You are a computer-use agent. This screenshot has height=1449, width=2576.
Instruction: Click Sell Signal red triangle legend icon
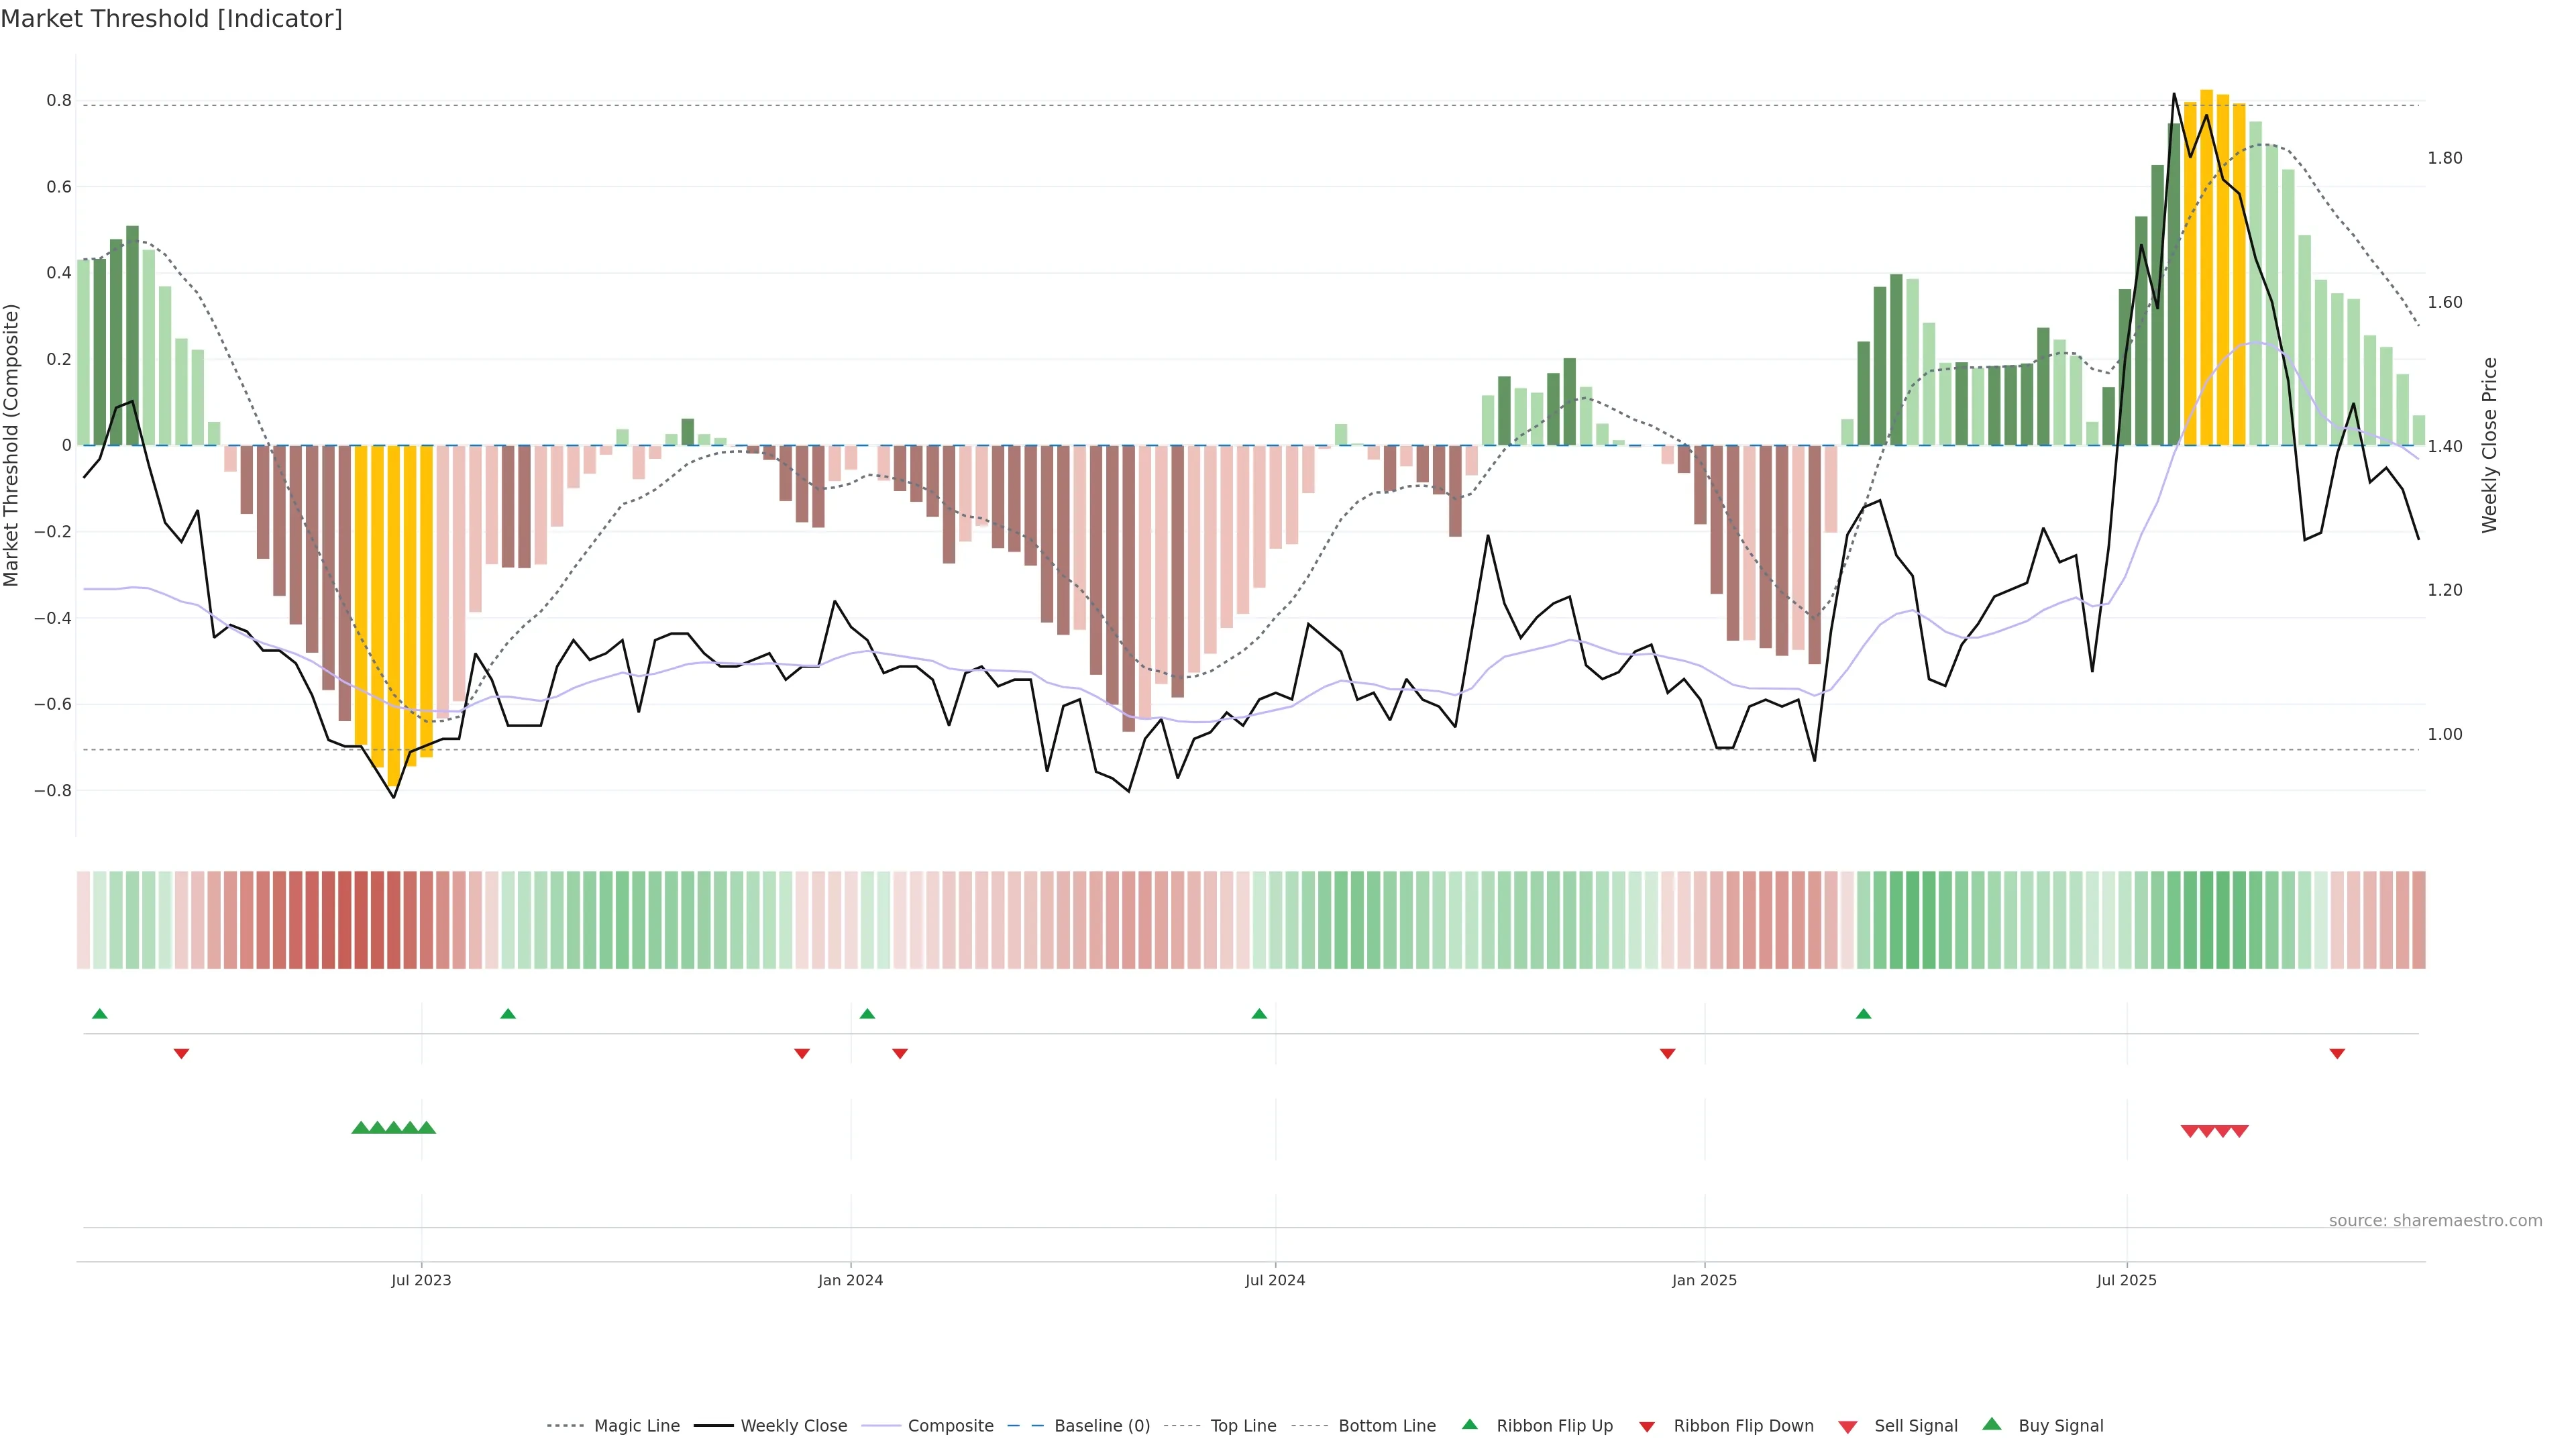tap(1848, 1427)
